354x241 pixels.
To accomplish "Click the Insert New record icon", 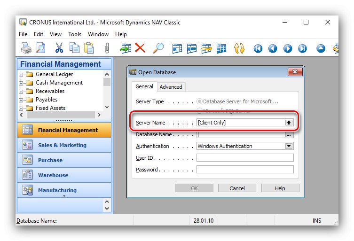I will point(126,48).
